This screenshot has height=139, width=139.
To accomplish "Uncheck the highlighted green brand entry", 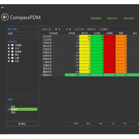I will (x=9, y=109).
